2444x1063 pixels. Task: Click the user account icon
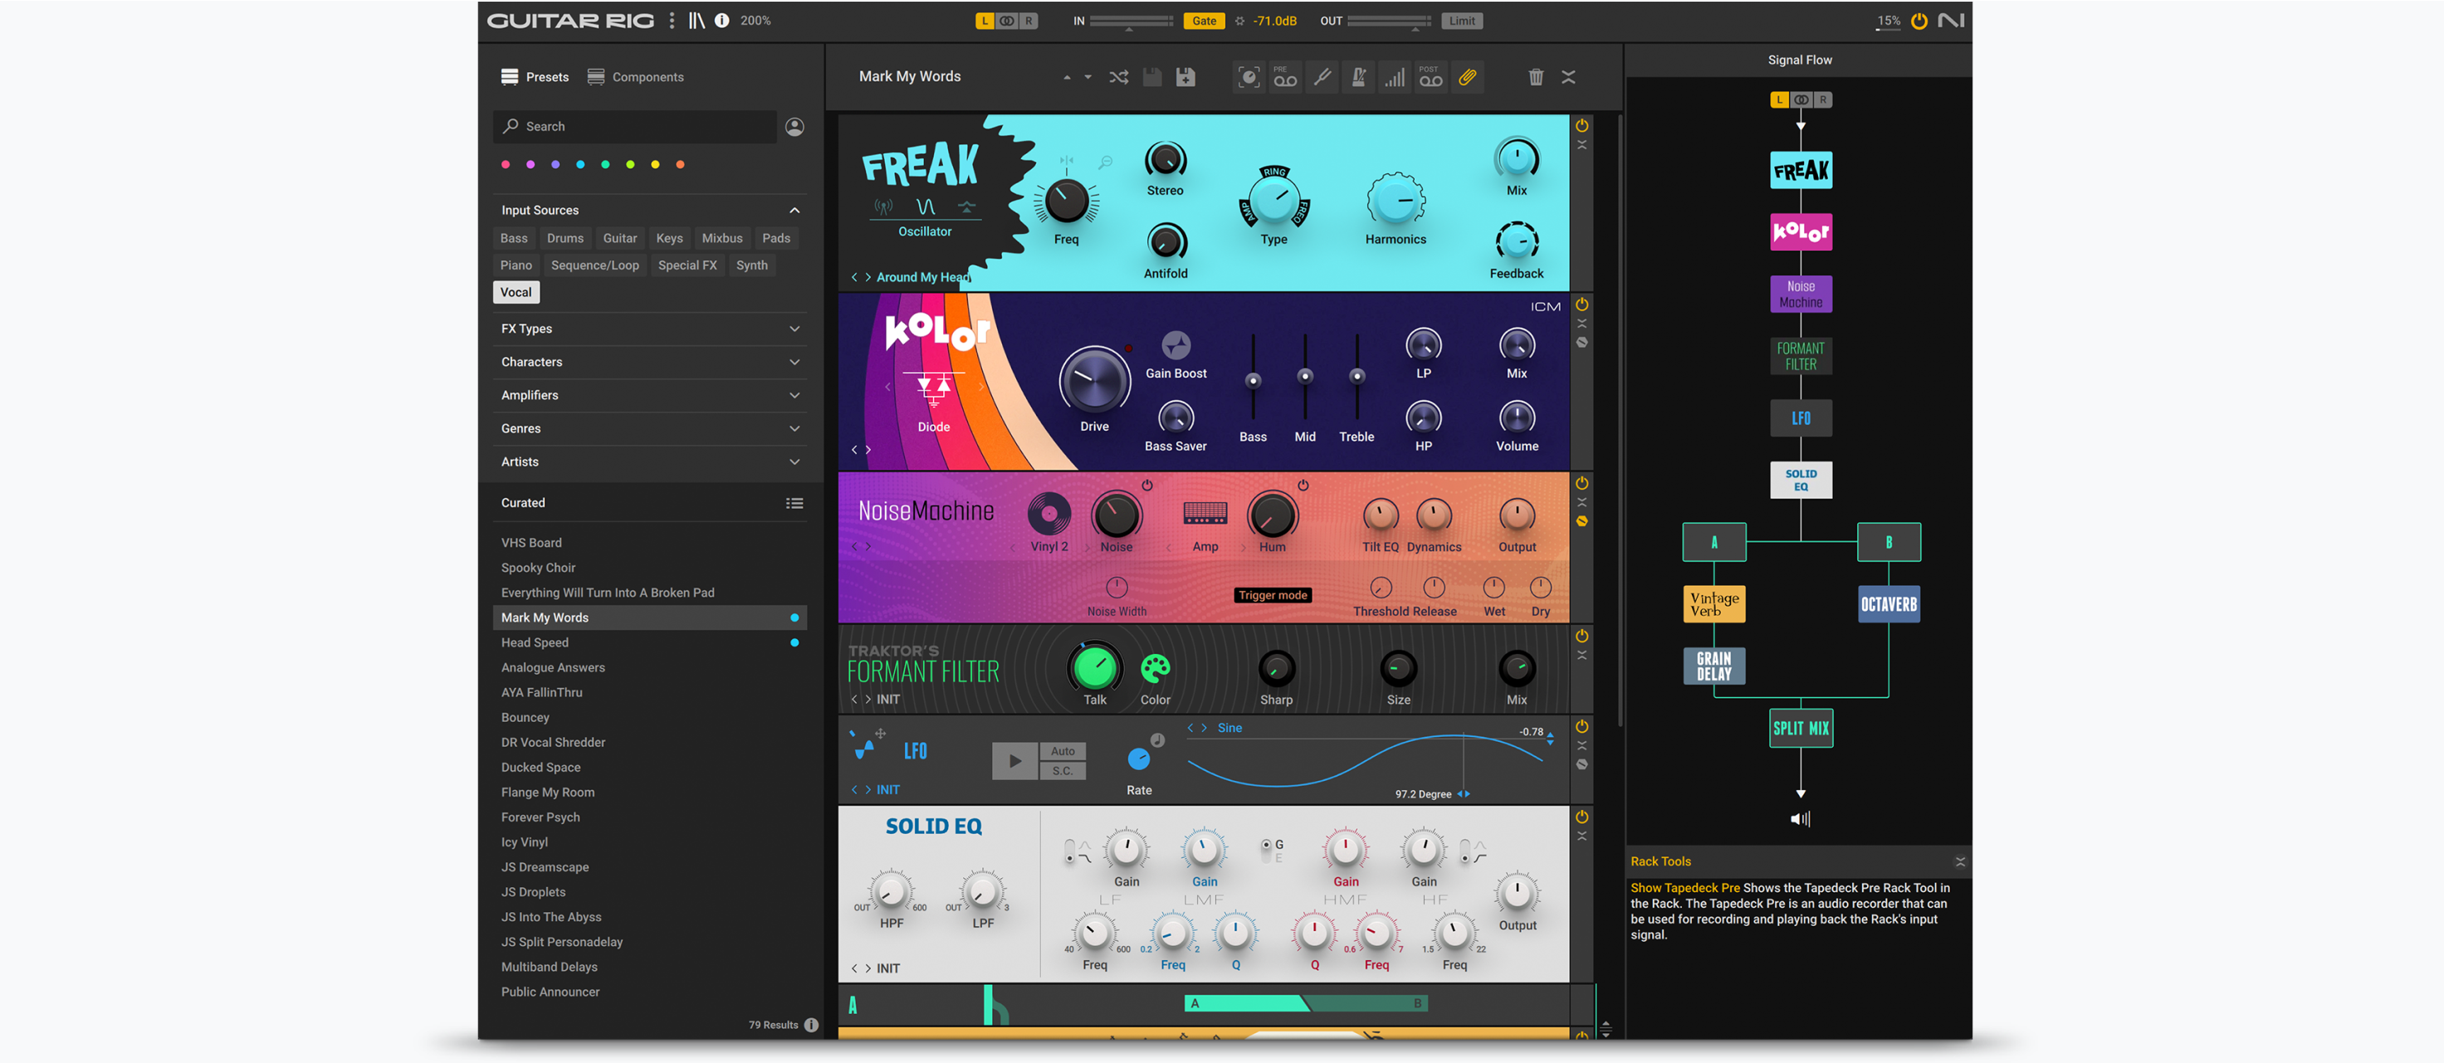tap(795, 126)
